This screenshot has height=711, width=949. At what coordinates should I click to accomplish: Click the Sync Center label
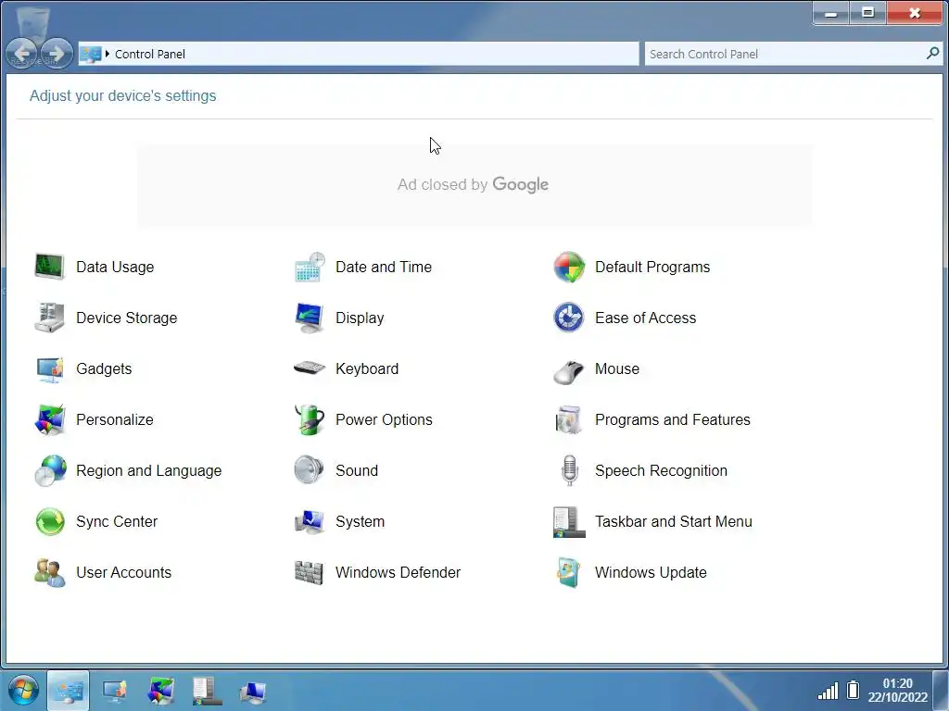coord(117,521)
